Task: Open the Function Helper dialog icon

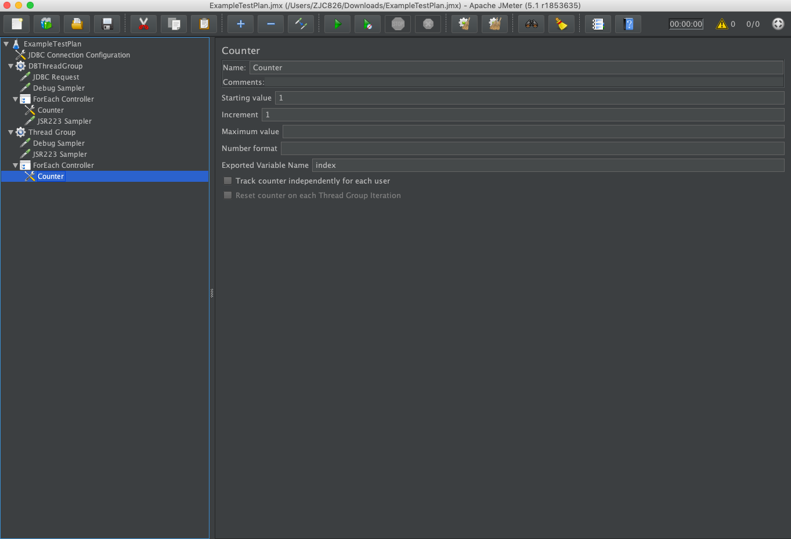Action: click(598, 24)
